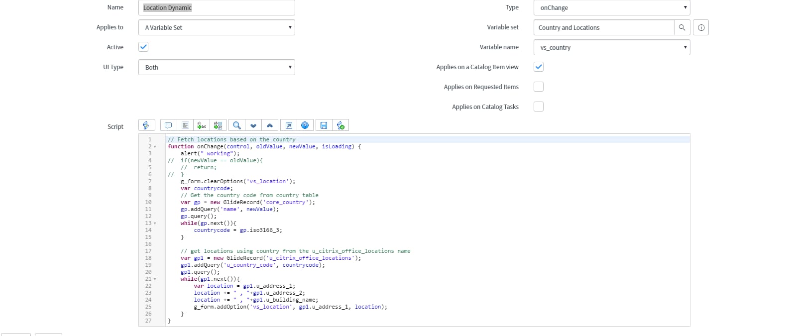Click the var countrycode; line
Viewport: 790px width, 336px height.
[x=207, y=188]
